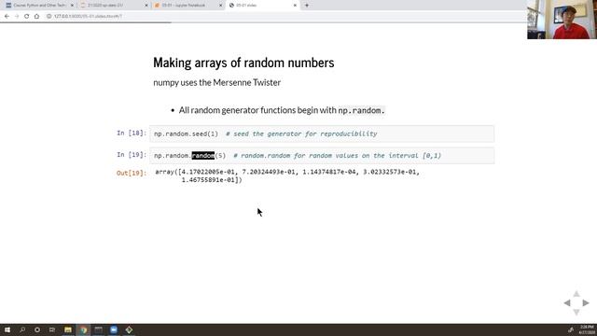Click the site info icon in address bar
This screenshot has height=336, width=597.
(x=49, y=17)
